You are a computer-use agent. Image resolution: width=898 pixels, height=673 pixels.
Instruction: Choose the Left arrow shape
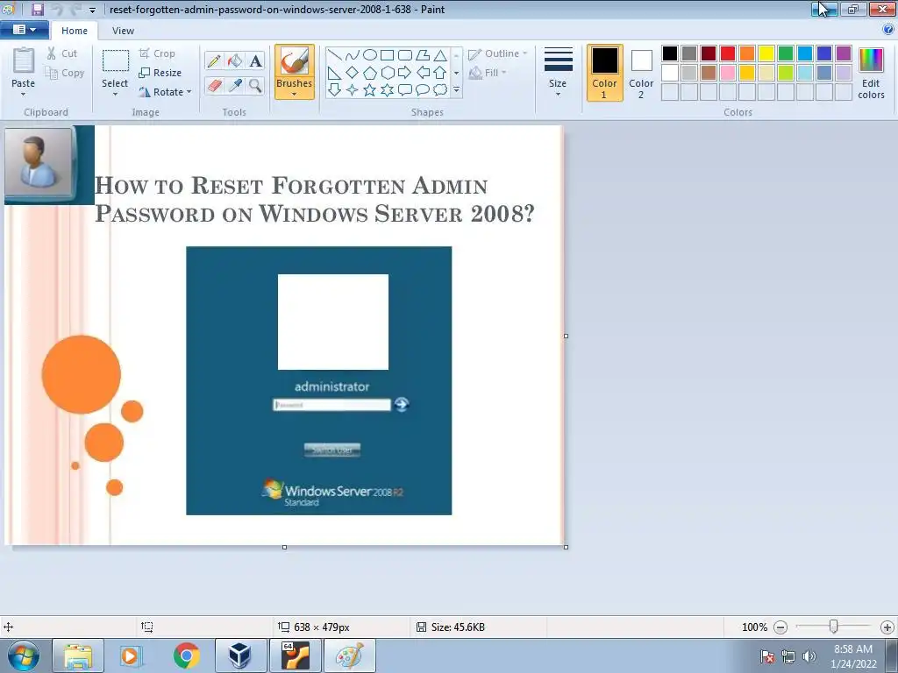(423, 73)
